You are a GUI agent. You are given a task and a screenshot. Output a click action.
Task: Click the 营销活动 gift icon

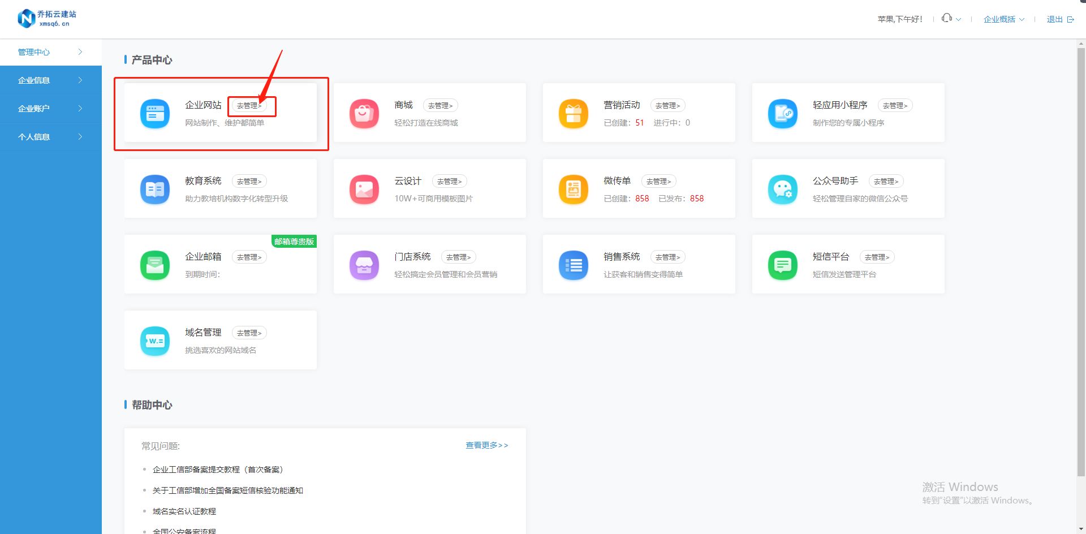(573, 113)
